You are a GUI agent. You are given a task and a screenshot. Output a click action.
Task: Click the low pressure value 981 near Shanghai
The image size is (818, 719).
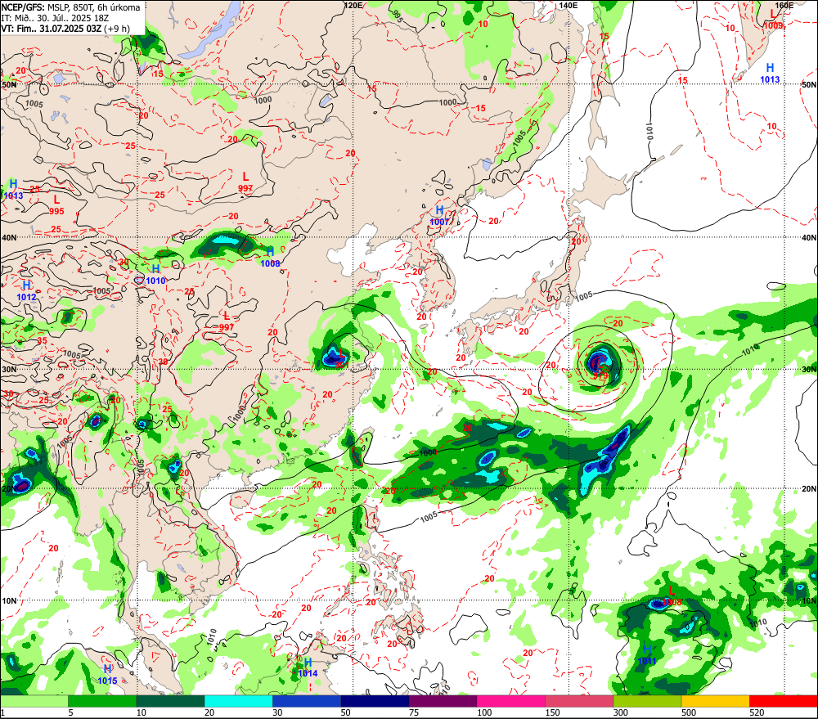point(342,366)
